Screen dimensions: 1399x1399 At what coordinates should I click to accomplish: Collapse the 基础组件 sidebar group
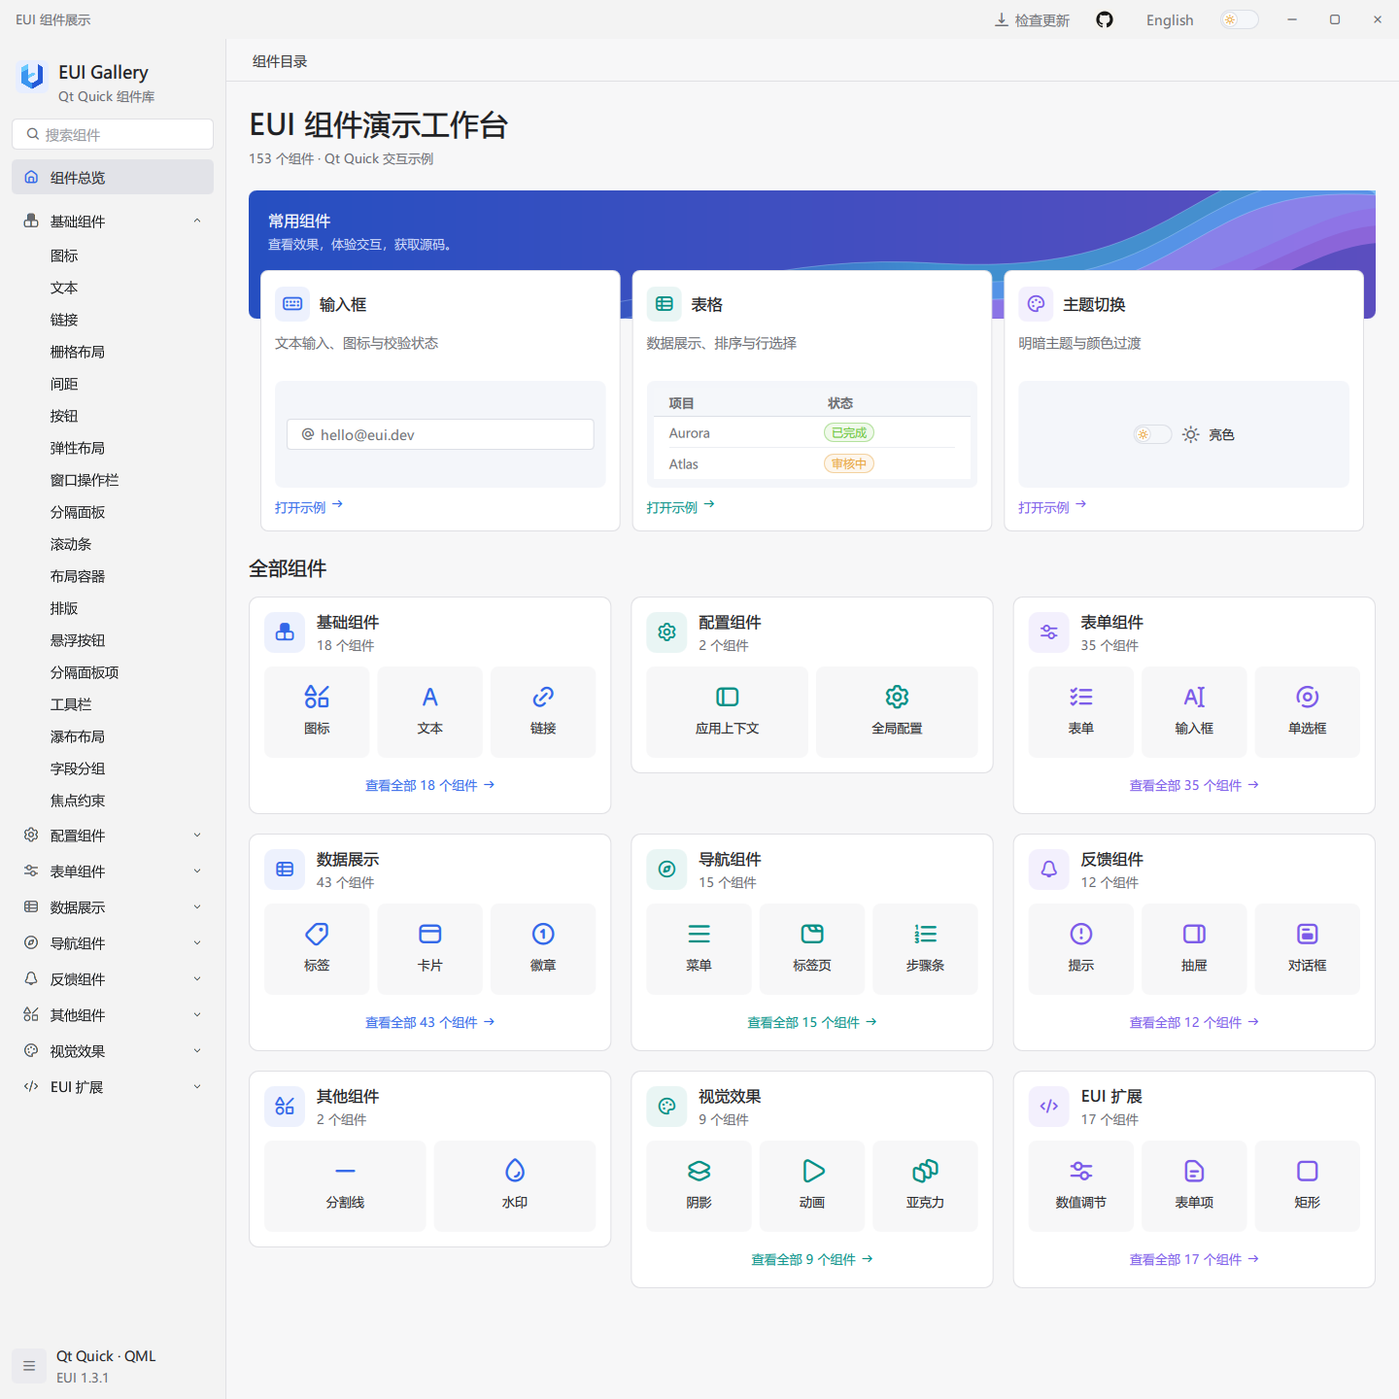point(113,222)
